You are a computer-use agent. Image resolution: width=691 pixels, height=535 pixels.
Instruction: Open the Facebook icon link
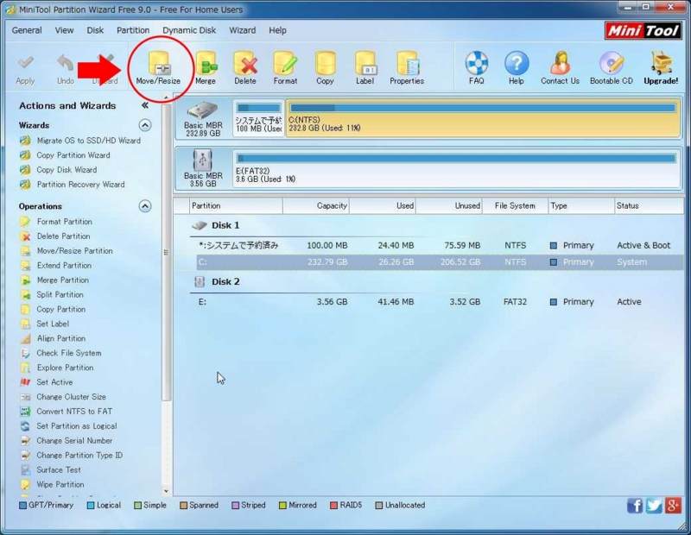coord(635,506)
